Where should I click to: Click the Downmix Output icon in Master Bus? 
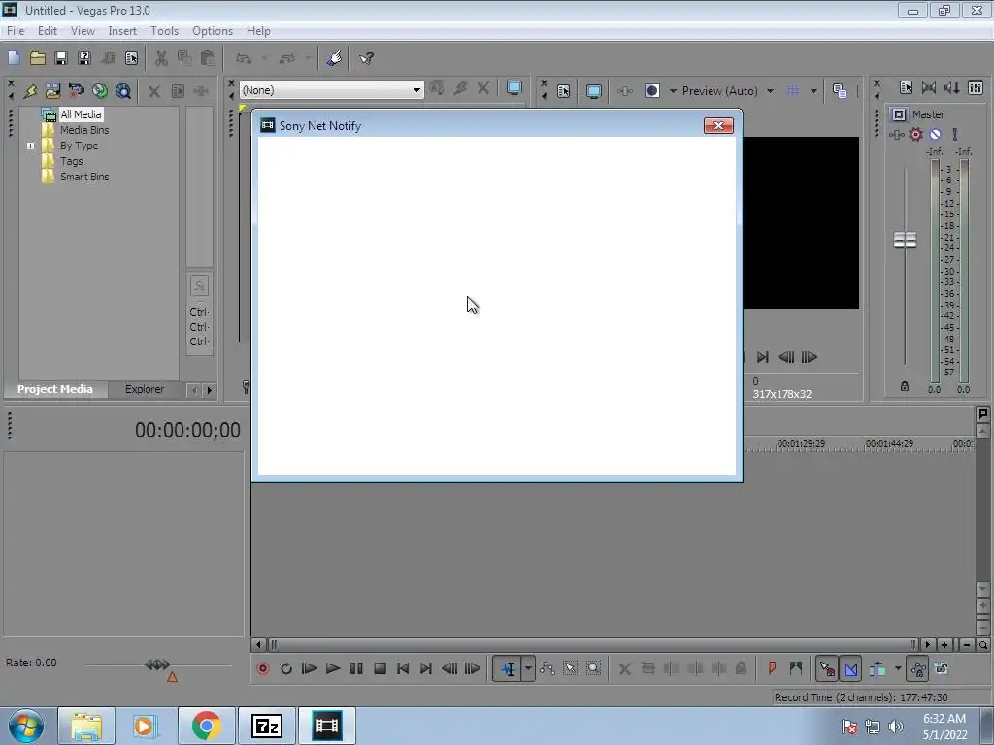[x=929, y=88]
